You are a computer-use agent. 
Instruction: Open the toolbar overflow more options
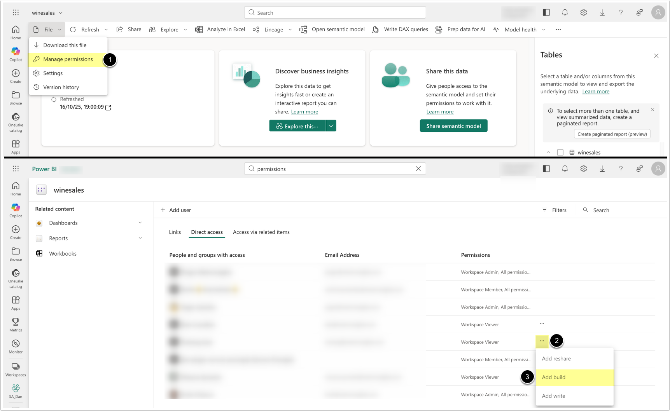[558, 30]
